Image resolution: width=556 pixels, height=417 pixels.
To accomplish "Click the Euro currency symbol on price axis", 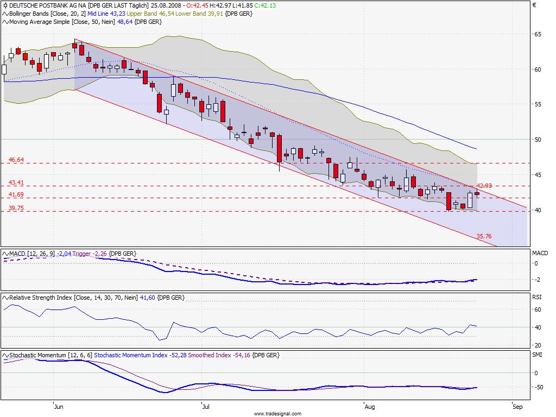I will pyautogui.click(x=534, y=5).
